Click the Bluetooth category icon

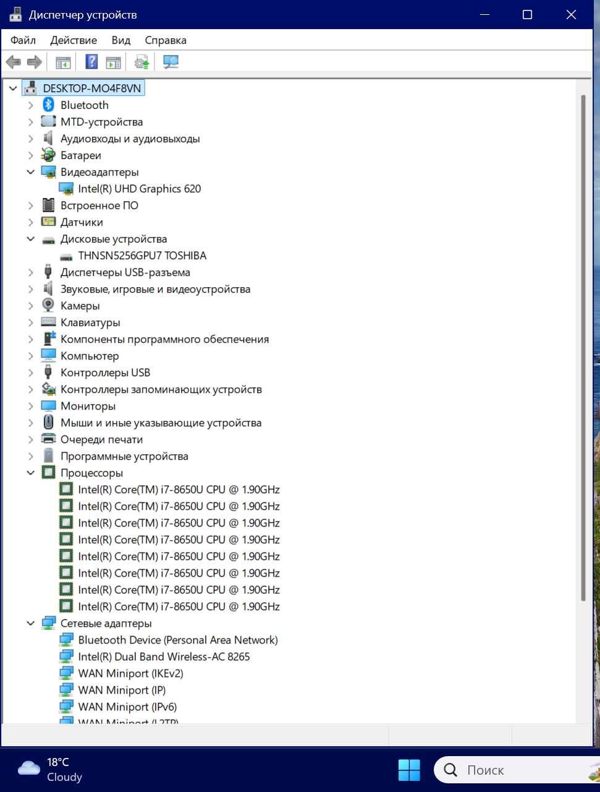click(48, 105)
